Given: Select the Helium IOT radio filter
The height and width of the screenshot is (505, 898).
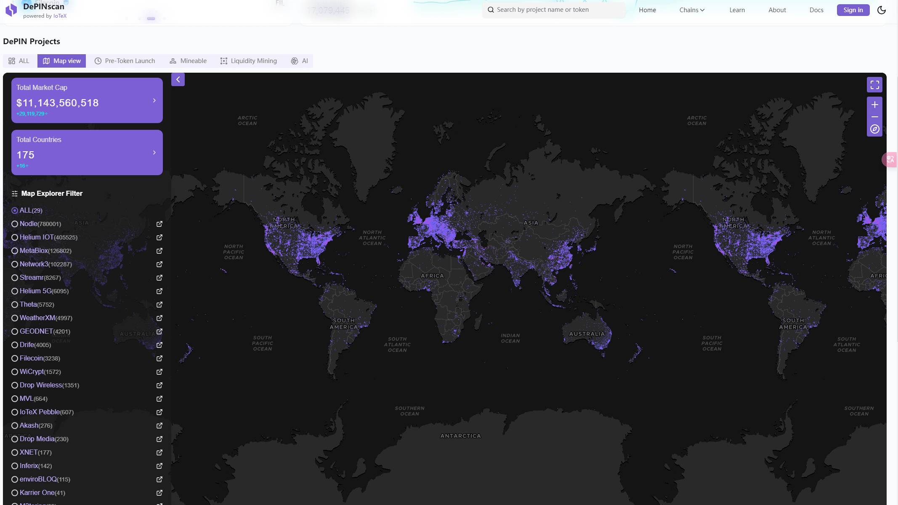Looking at the screenshot, I should pyautogui.click(x=15, y=237).
